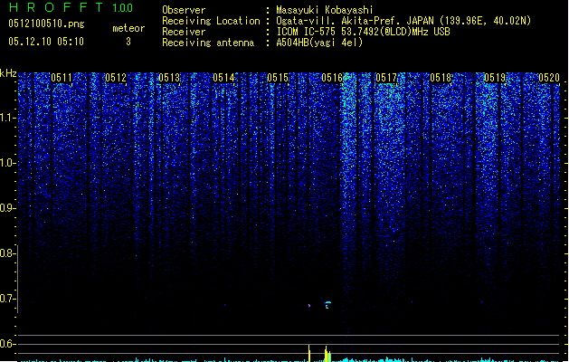The width and height of the screenshot is (569, 362).
Task: Click the location text Ogata-vill. Akita-Pref. JAPAN
Action: click(355, 21)
